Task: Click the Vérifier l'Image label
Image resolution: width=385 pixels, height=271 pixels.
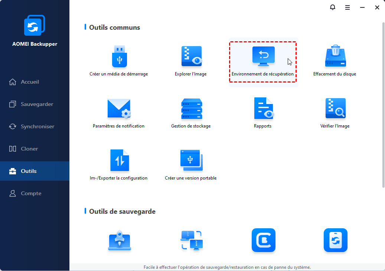Action: click(x=335, y=126)
